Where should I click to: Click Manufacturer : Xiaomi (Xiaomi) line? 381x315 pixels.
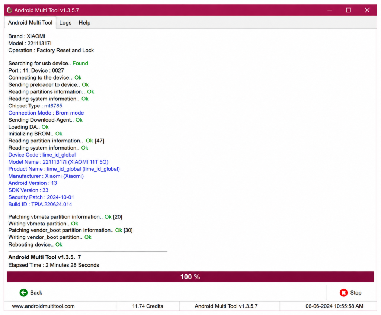46,176
